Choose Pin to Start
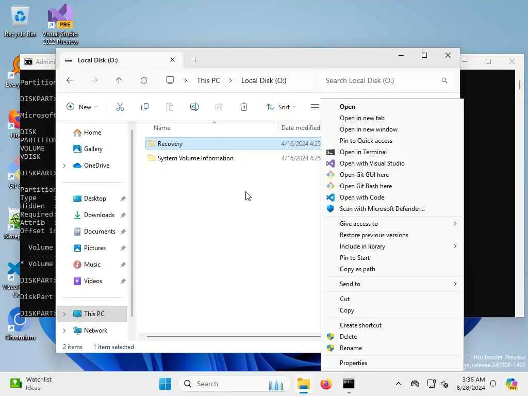The width and height of the screenshot is (528, 396). coord(392,258)
